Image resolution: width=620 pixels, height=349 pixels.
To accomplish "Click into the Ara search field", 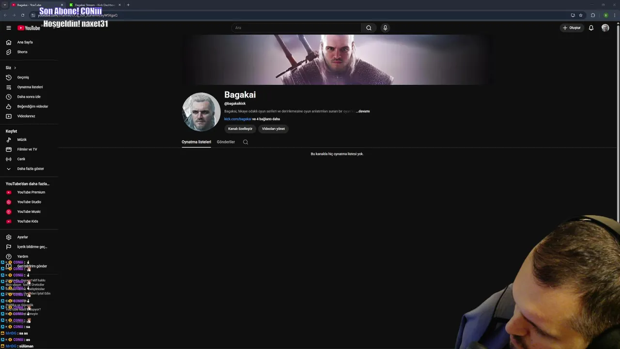I will click(296, 28).
